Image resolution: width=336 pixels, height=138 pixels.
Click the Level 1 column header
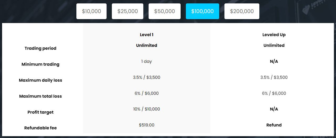[146, 35]
